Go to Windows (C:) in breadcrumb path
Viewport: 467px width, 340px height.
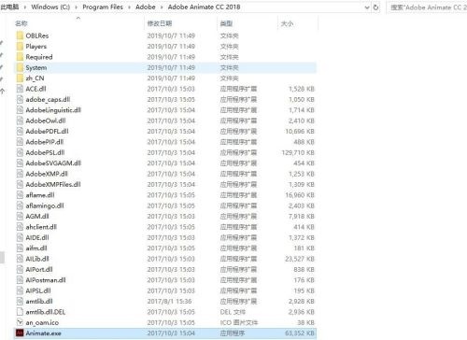tap(50, 7)
